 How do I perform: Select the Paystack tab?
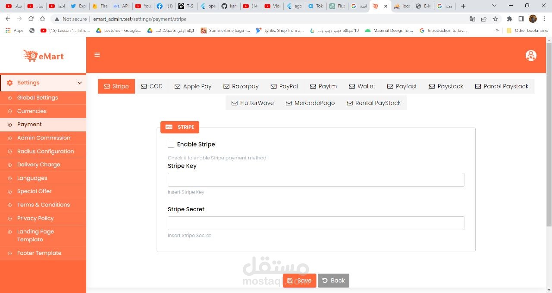446,86
